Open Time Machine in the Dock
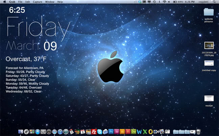This screenshot has height=136, width=219. coord(66,131)
